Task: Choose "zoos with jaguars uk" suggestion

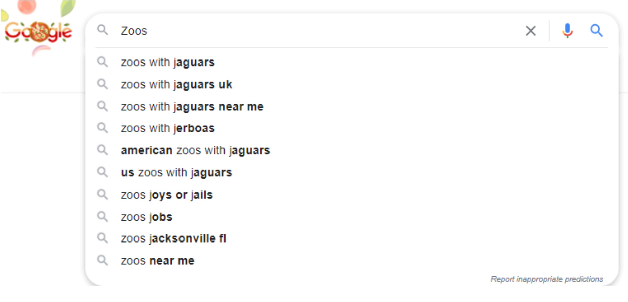Action: coord(176,84)
